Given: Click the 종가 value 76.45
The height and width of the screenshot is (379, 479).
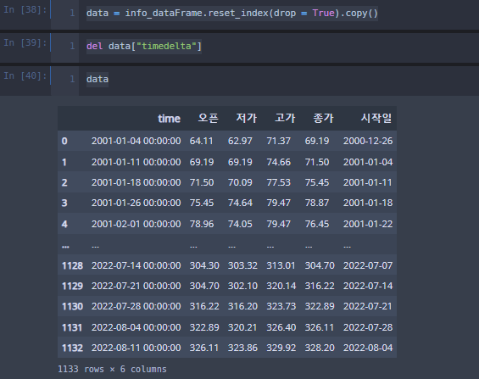Looking at the screenshot, I should click(317, 224).
